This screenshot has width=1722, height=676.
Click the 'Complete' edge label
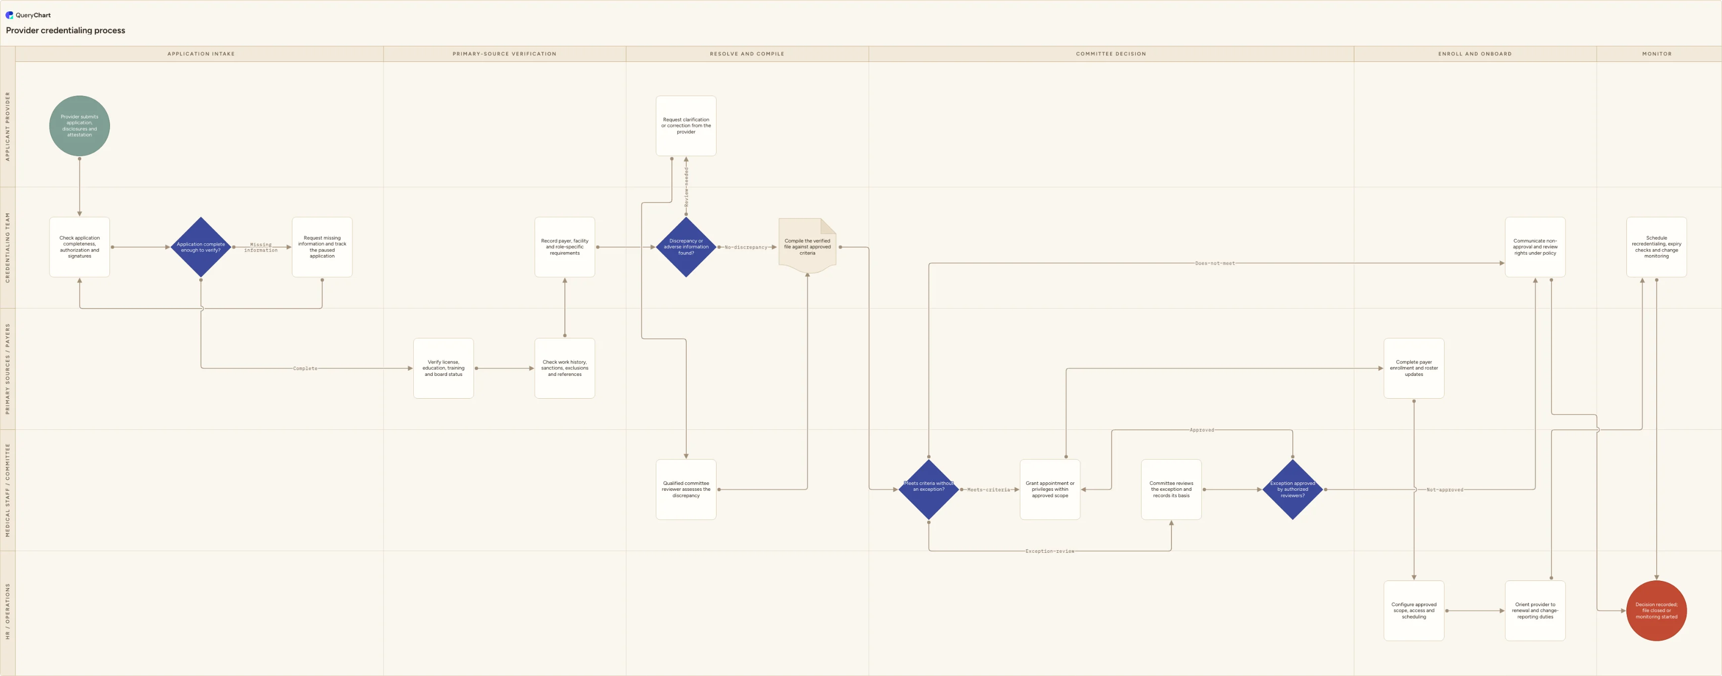305,368
